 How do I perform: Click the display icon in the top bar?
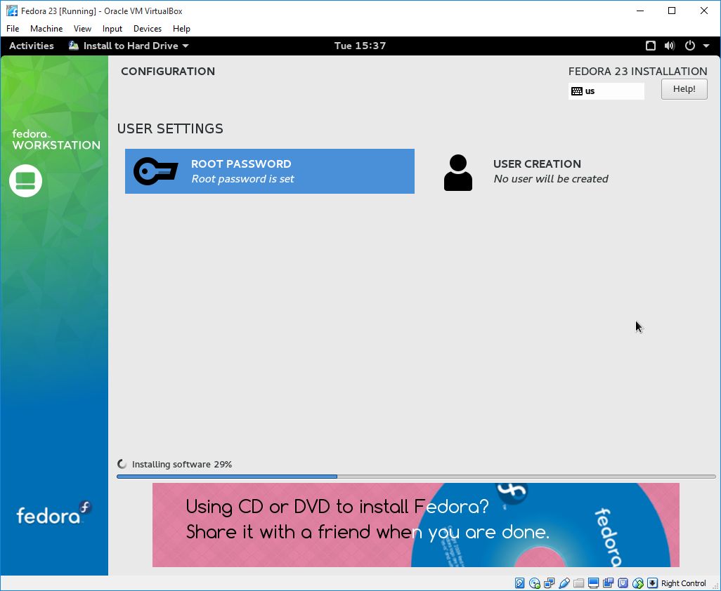click(650, 46)
